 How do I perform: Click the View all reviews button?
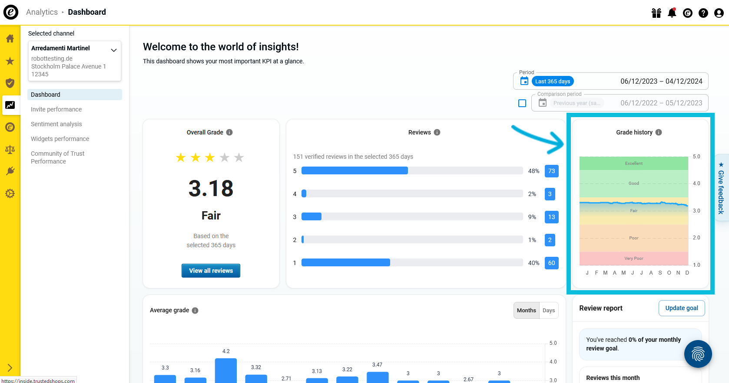click(x=211, y=271)
